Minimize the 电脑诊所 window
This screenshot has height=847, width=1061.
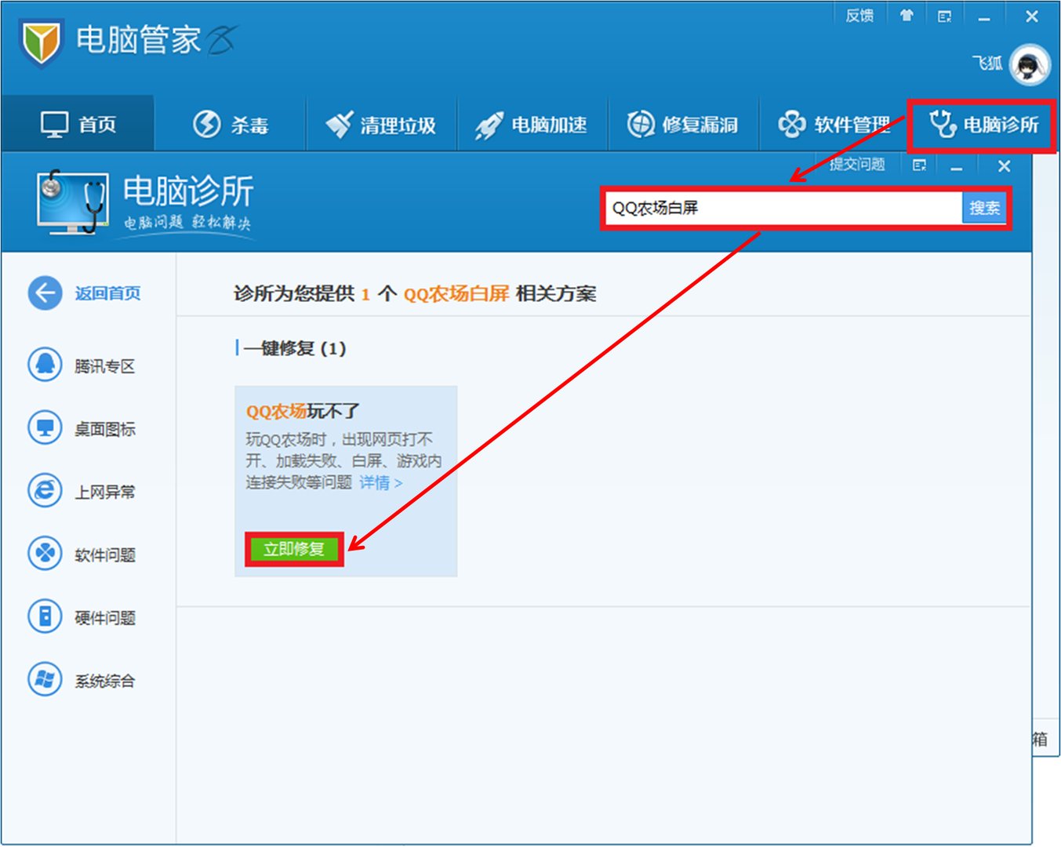[x=957, y=166]
